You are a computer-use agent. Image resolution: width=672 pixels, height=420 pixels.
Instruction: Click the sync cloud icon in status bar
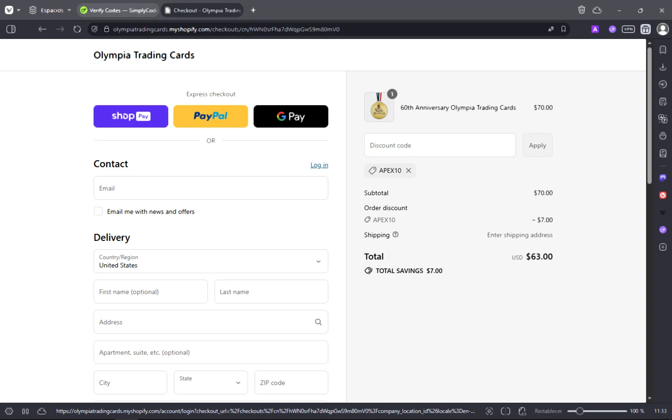(x=42, y=411)
